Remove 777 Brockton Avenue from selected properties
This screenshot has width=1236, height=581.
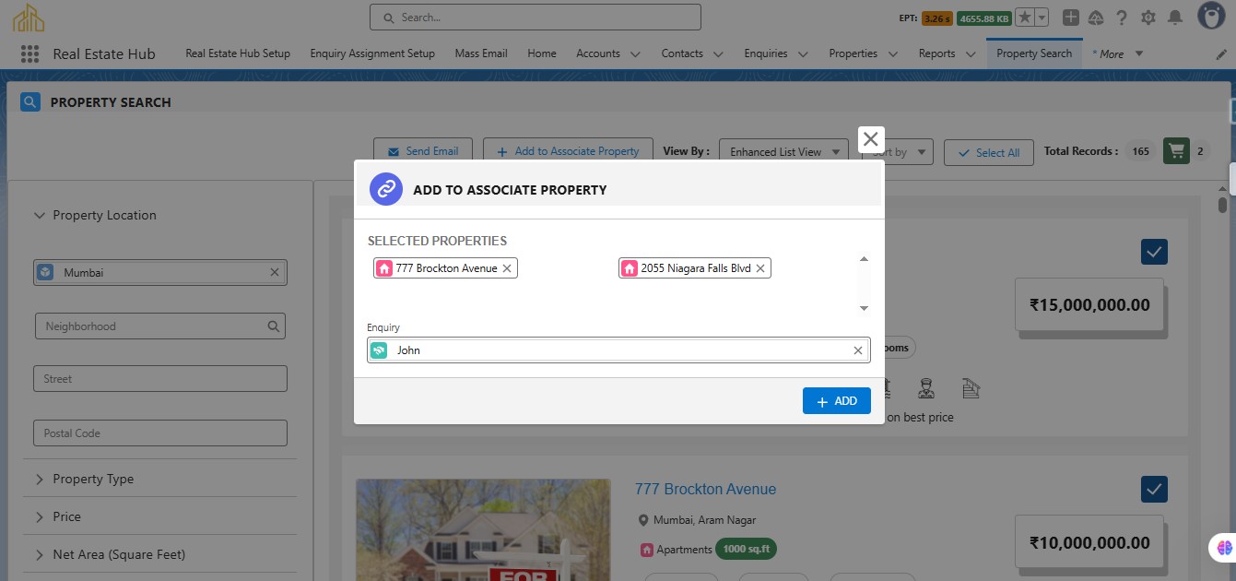click(x=507, y=268)
